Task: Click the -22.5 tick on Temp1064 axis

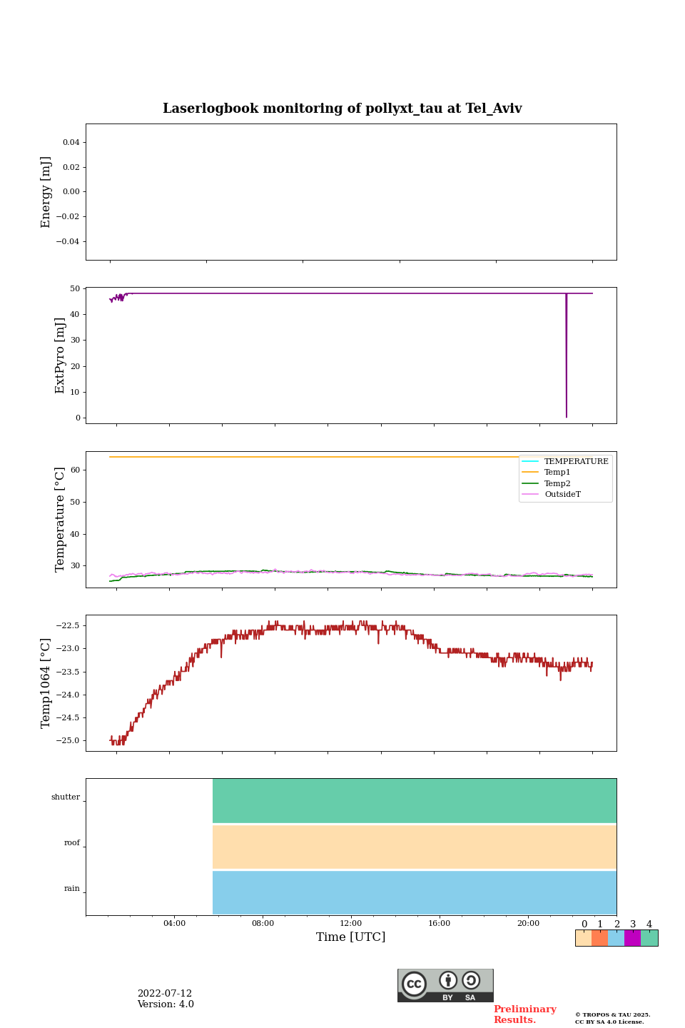Action: (x=69, y=625)
